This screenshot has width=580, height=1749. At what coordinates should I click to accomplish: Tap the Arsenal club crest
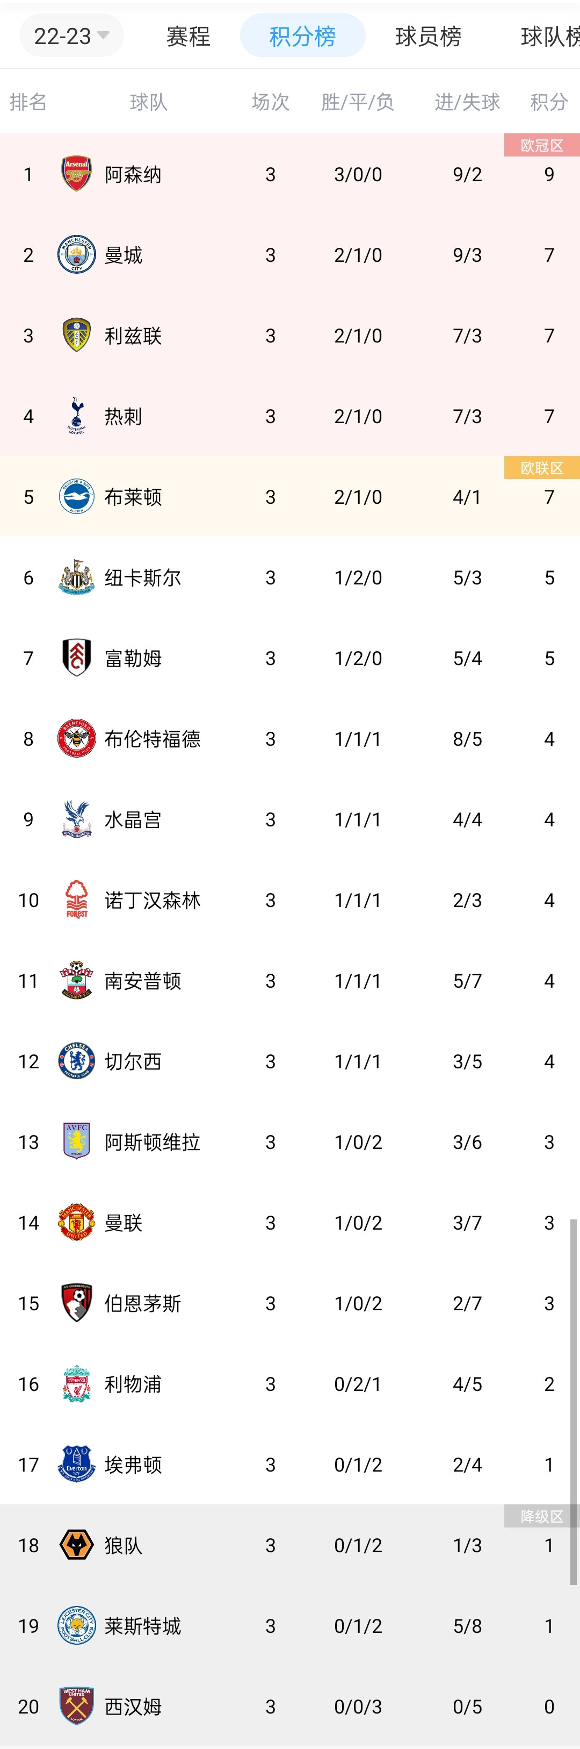tap(77, 174)
